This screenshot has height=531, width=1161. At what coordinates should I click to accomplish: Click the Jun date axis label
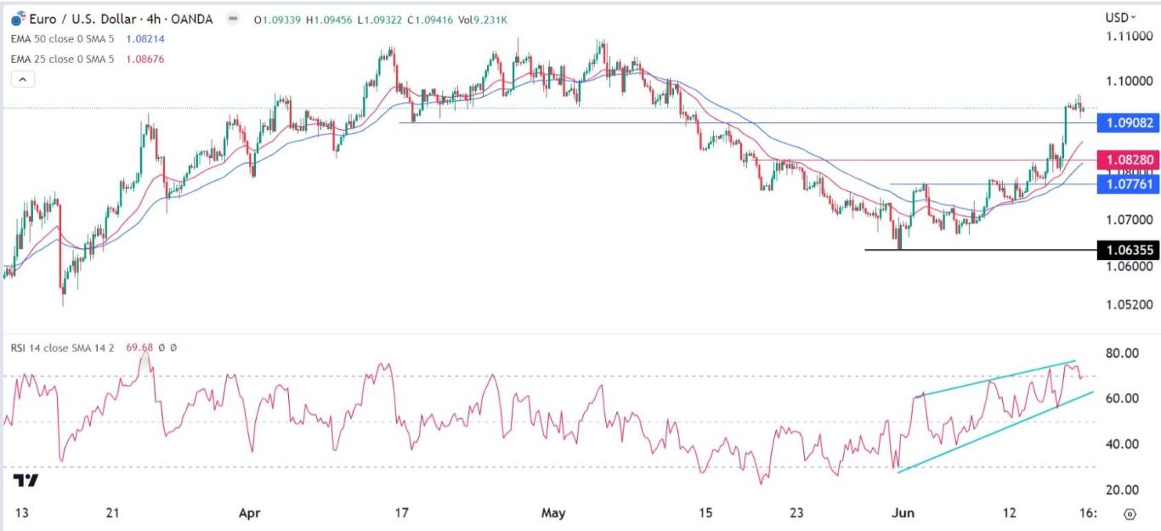point(901,513)
